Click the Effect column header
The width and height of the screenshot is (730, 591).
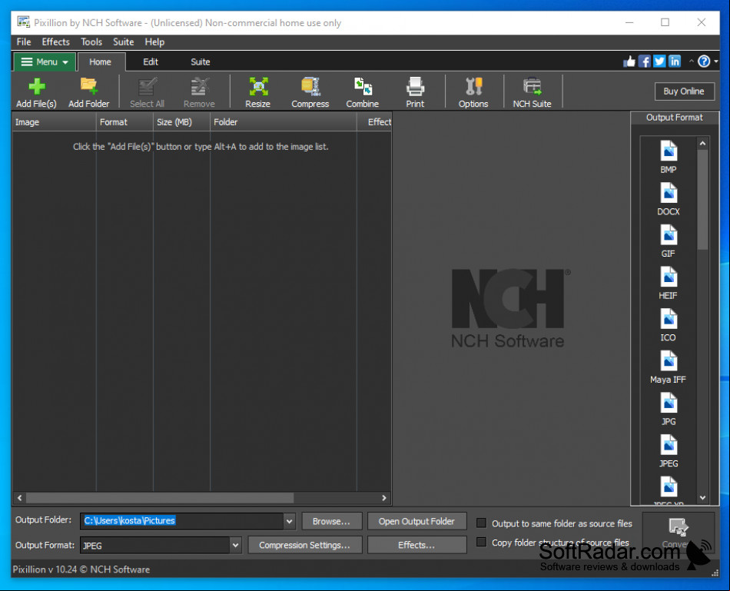[374, 122]
